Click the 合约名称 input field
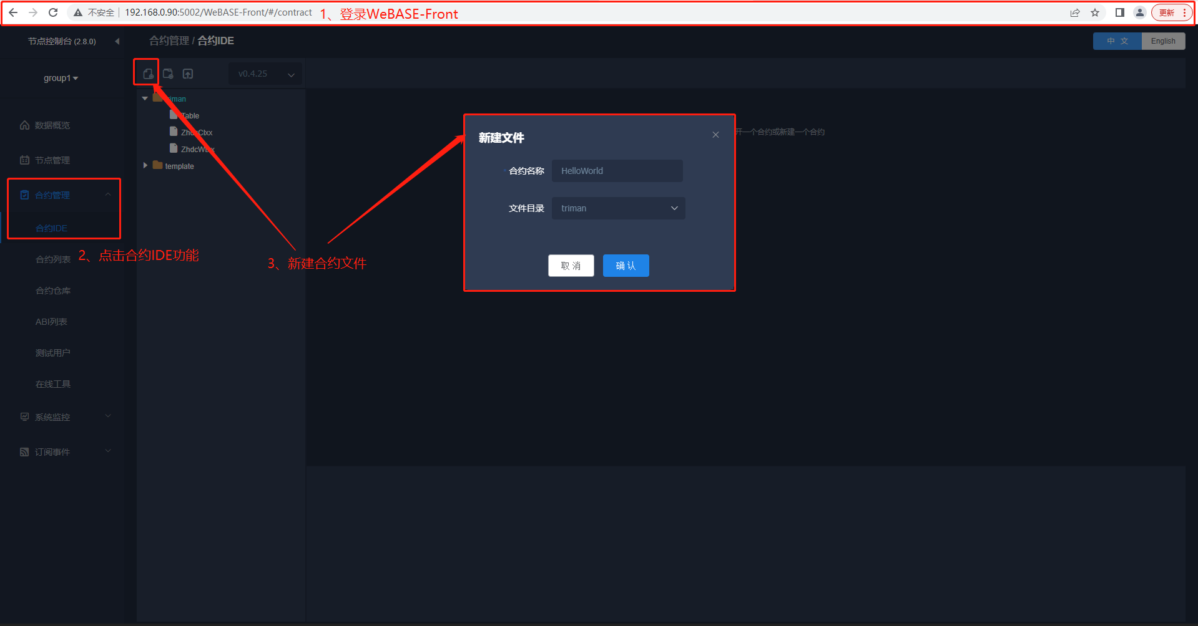 (x=617, y=171)
